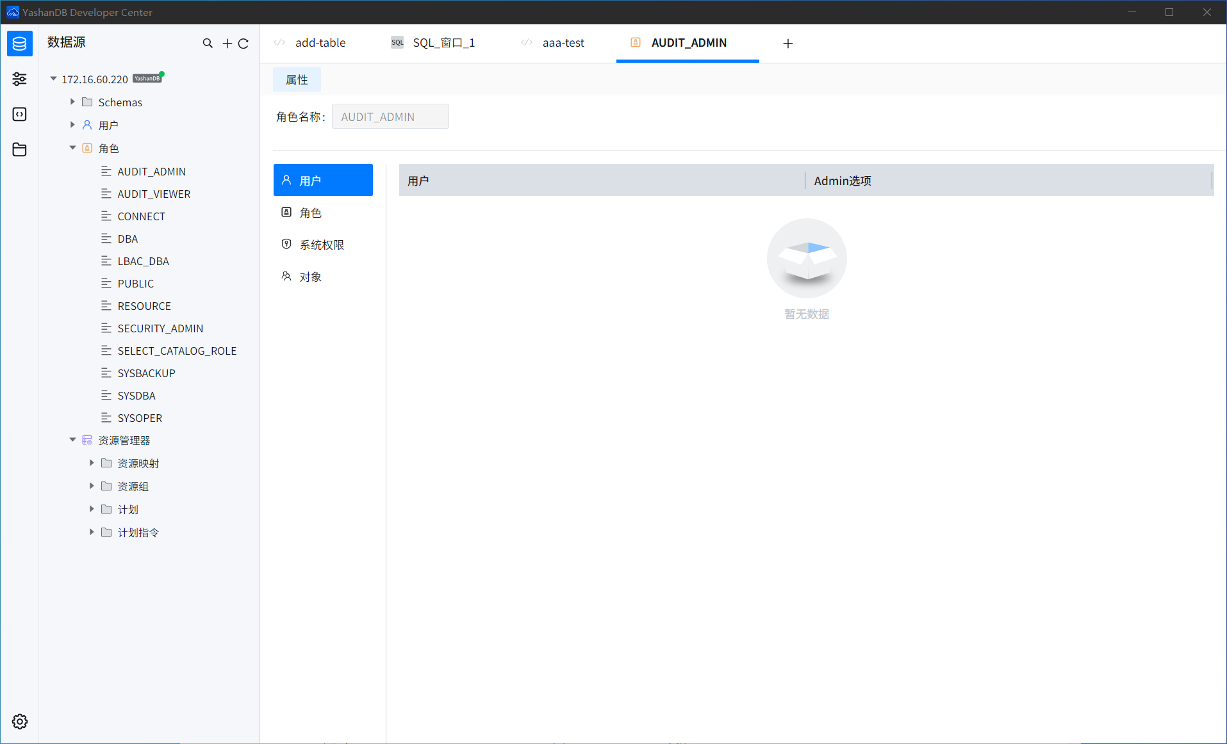Image resolution: width=1227 pixels, height=744 pixels.
Task: Click the 用户 person icon in tree
Action: pyautogui.click(x=87, y=125)
